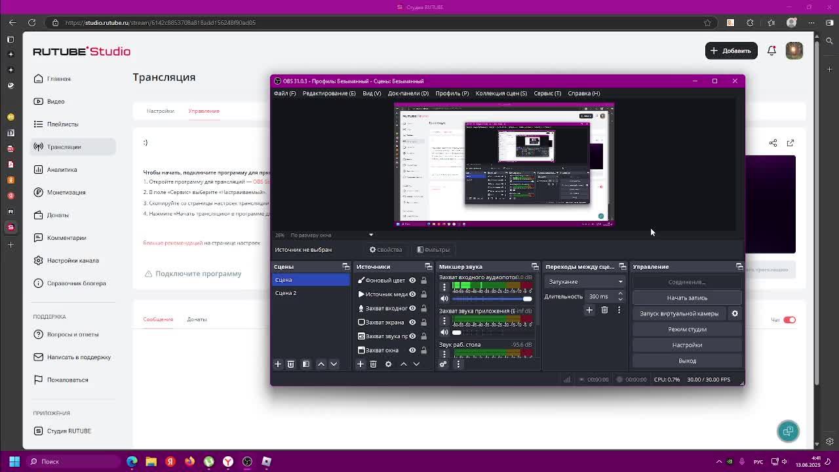Move the scene up with the arrow
Image resolution: width=839 pixels, height=472 pixels.
point(321,364)
